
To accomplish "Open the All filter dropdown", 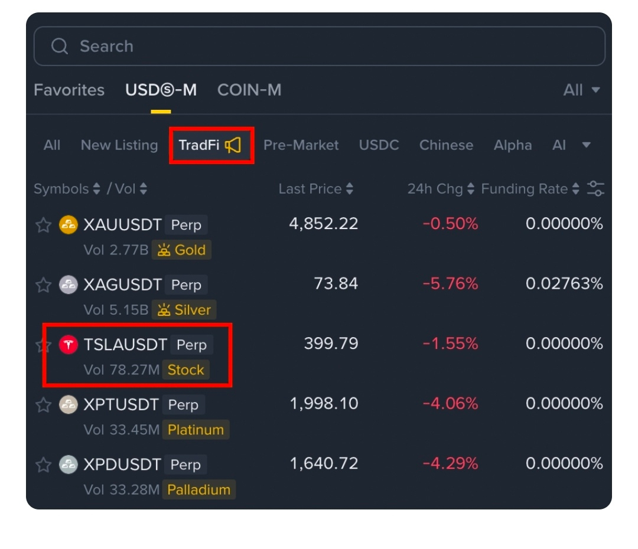I will (x=581, y=90).
